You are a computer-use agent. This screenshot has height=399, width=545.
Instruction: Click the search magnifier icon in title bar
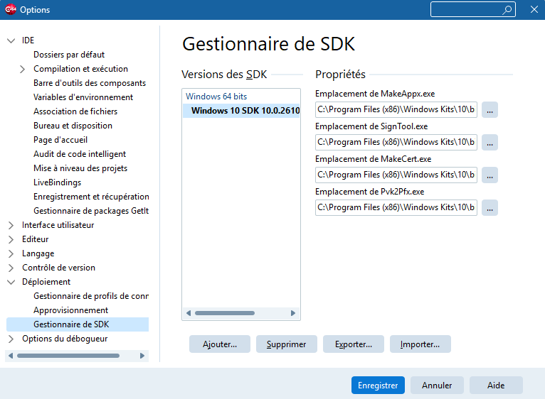(507, 10)
